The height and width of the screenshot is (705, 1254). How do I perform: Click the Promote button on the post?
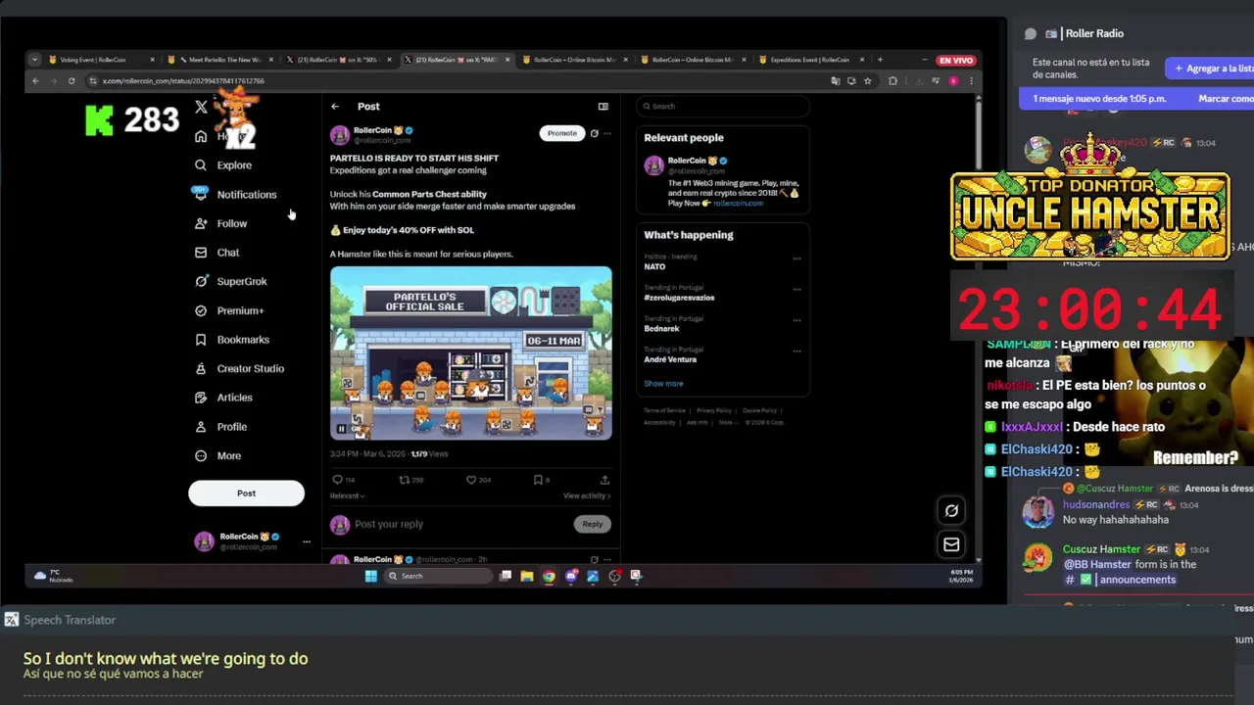click(x=562, y=133)
